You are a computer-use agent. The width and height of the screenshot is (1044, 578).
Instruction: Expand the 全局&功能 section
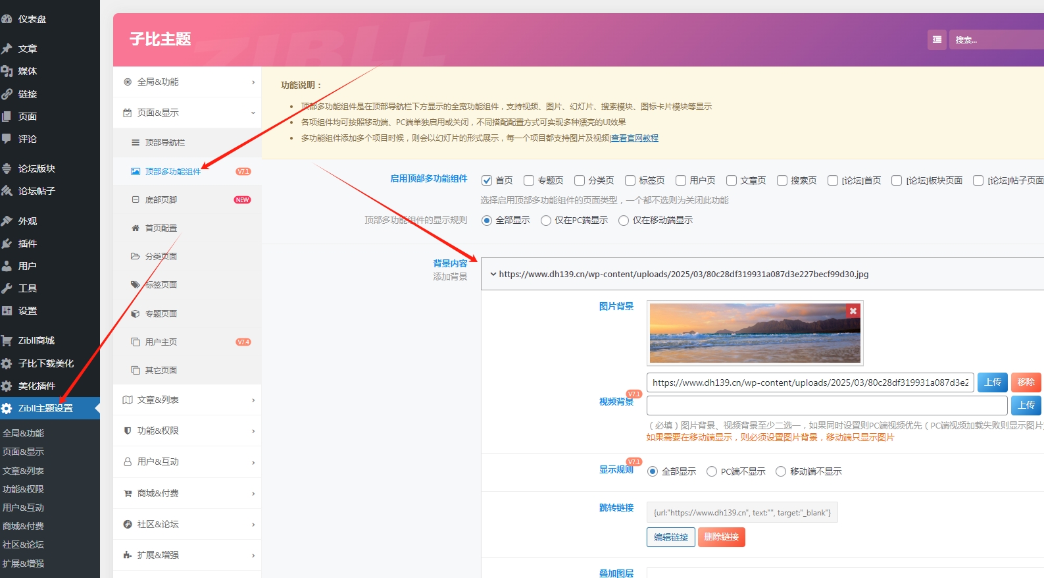187,82
